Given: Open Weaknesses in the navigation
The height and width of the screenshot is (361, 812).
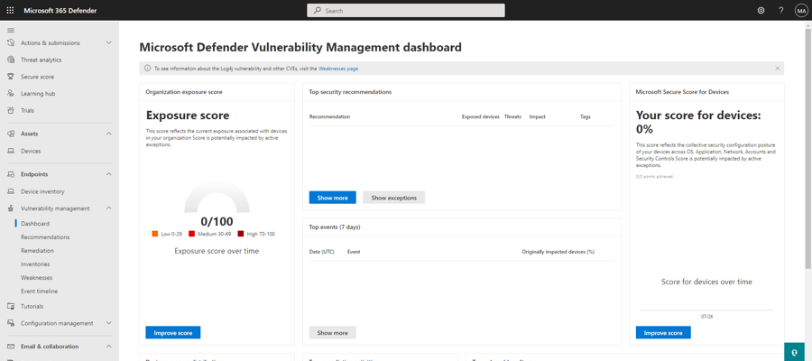Looking at the screenshot, I should (x=36, y=278).
